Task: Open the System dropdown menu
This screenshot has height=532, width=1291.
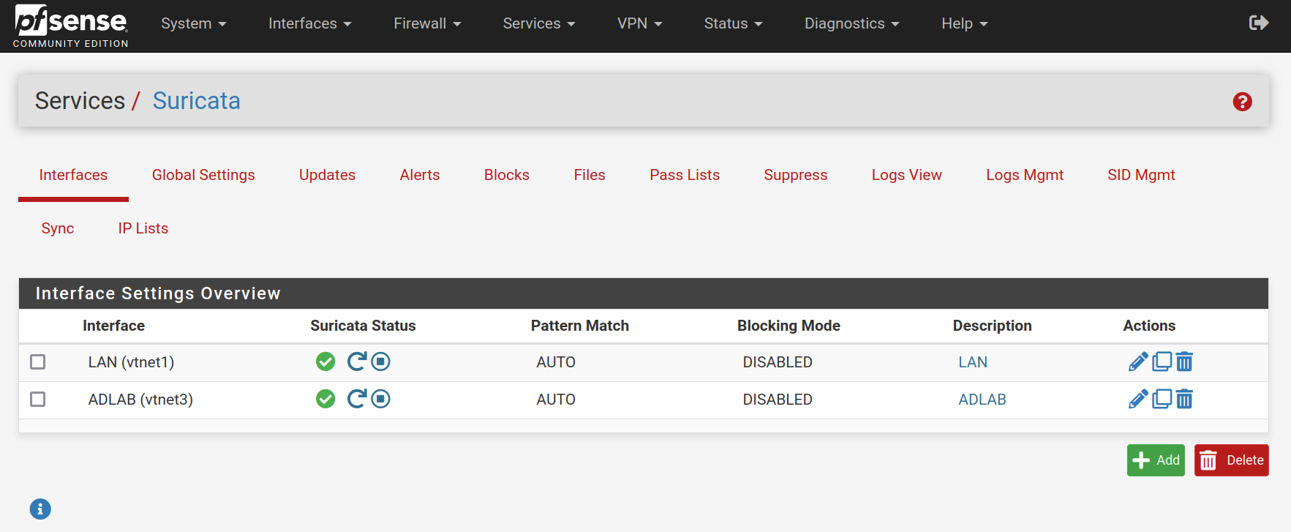Action: (194, 23)
